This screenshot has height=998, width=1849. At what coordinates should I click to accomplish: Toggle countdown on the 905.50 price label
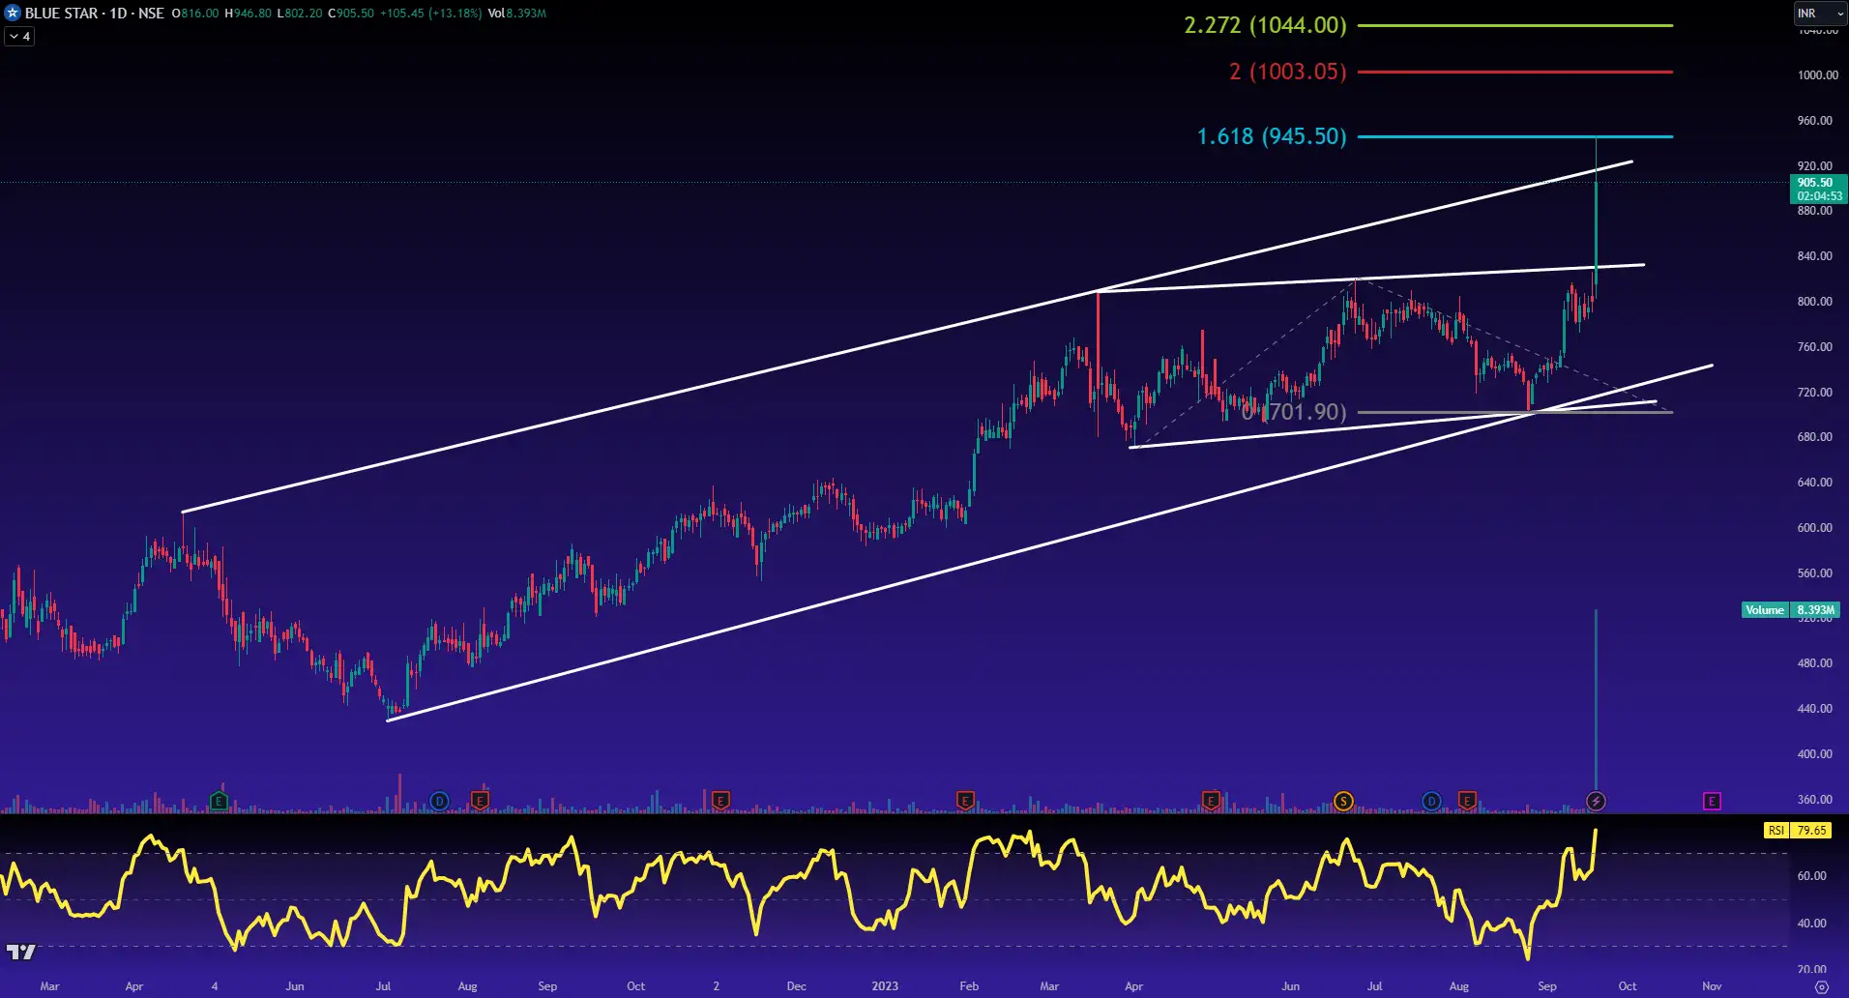pyautogui.click(x=1814, y=187)
